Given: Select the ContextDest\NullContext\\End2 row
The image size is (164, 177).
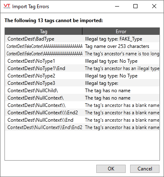Looking at the screenshot, I should 82,113.
